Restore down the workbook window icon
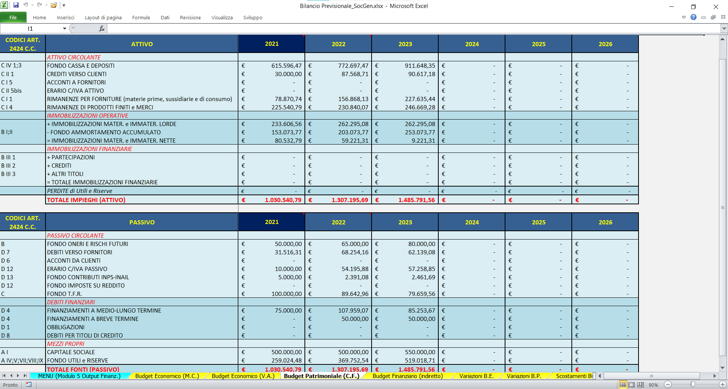The height and width of the screenshot is (389, 728). 713,17
